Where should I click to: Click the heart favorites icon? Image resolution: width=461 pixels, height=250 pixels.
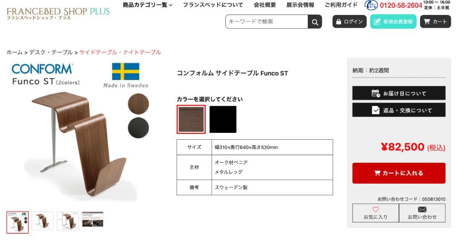[376, 209]
